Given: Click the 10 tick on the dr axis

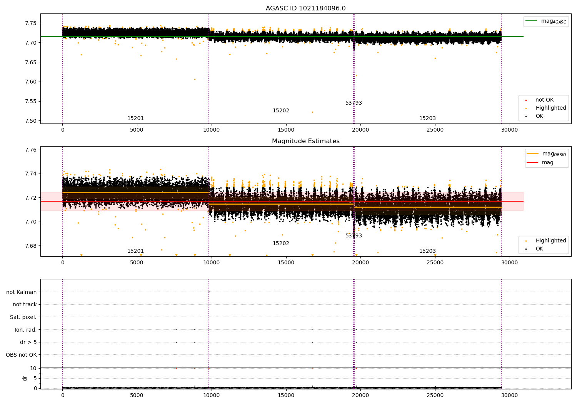Looking at the screenshot, I should pyautogui.click(x=33, y=369).
